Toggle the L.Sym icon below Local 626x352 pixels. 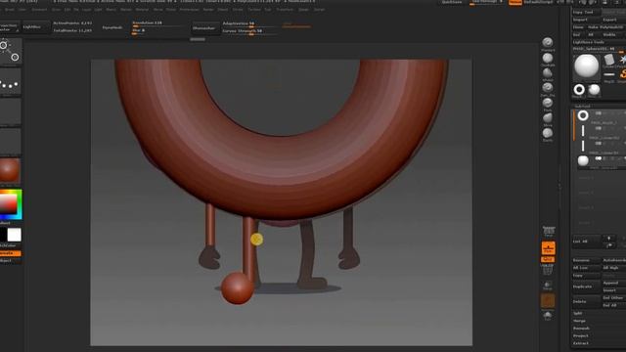tap(548, 270)
